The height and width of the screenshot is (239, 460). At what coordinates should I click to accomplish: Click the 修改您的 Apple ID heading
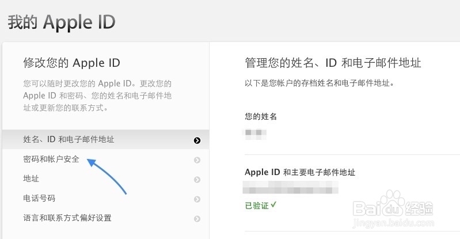click(71, 63)
